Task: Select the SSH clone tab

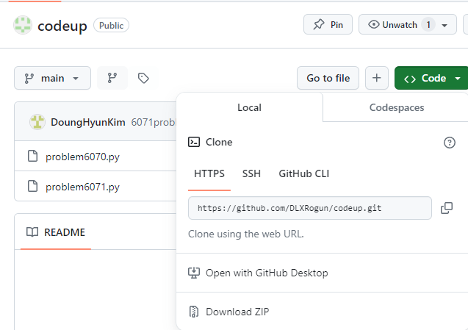Action: (251, 173)
